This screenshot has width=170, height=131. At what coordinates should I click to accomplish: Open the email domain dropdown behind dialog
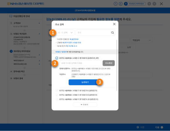142,40
